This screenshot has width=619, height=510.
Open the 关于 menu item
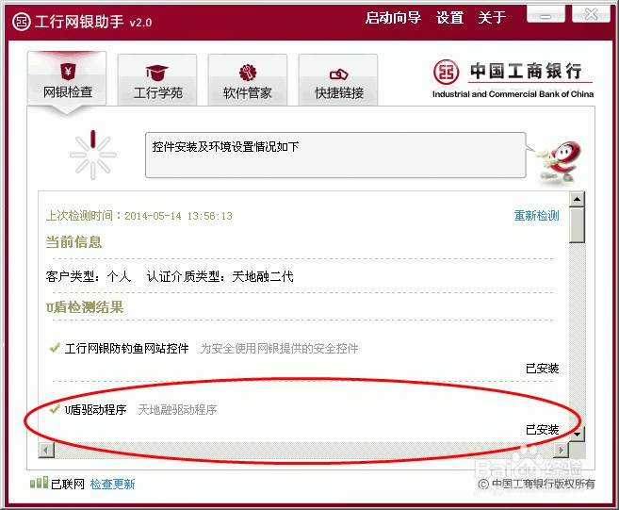click(x=492, y=18)
